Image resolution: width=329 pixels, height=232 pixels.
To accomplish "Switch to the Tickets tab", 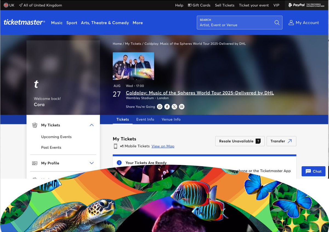I will tap(123, 119).
